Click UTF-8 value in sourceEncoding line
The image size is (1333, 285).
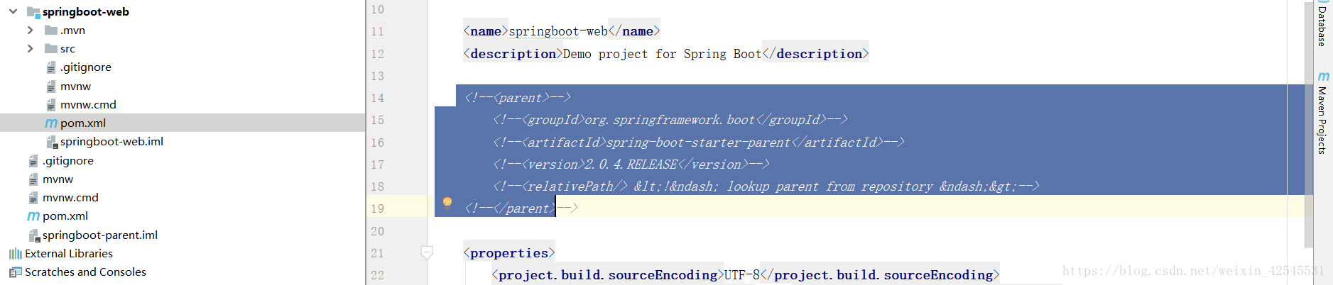pos(741,275)
